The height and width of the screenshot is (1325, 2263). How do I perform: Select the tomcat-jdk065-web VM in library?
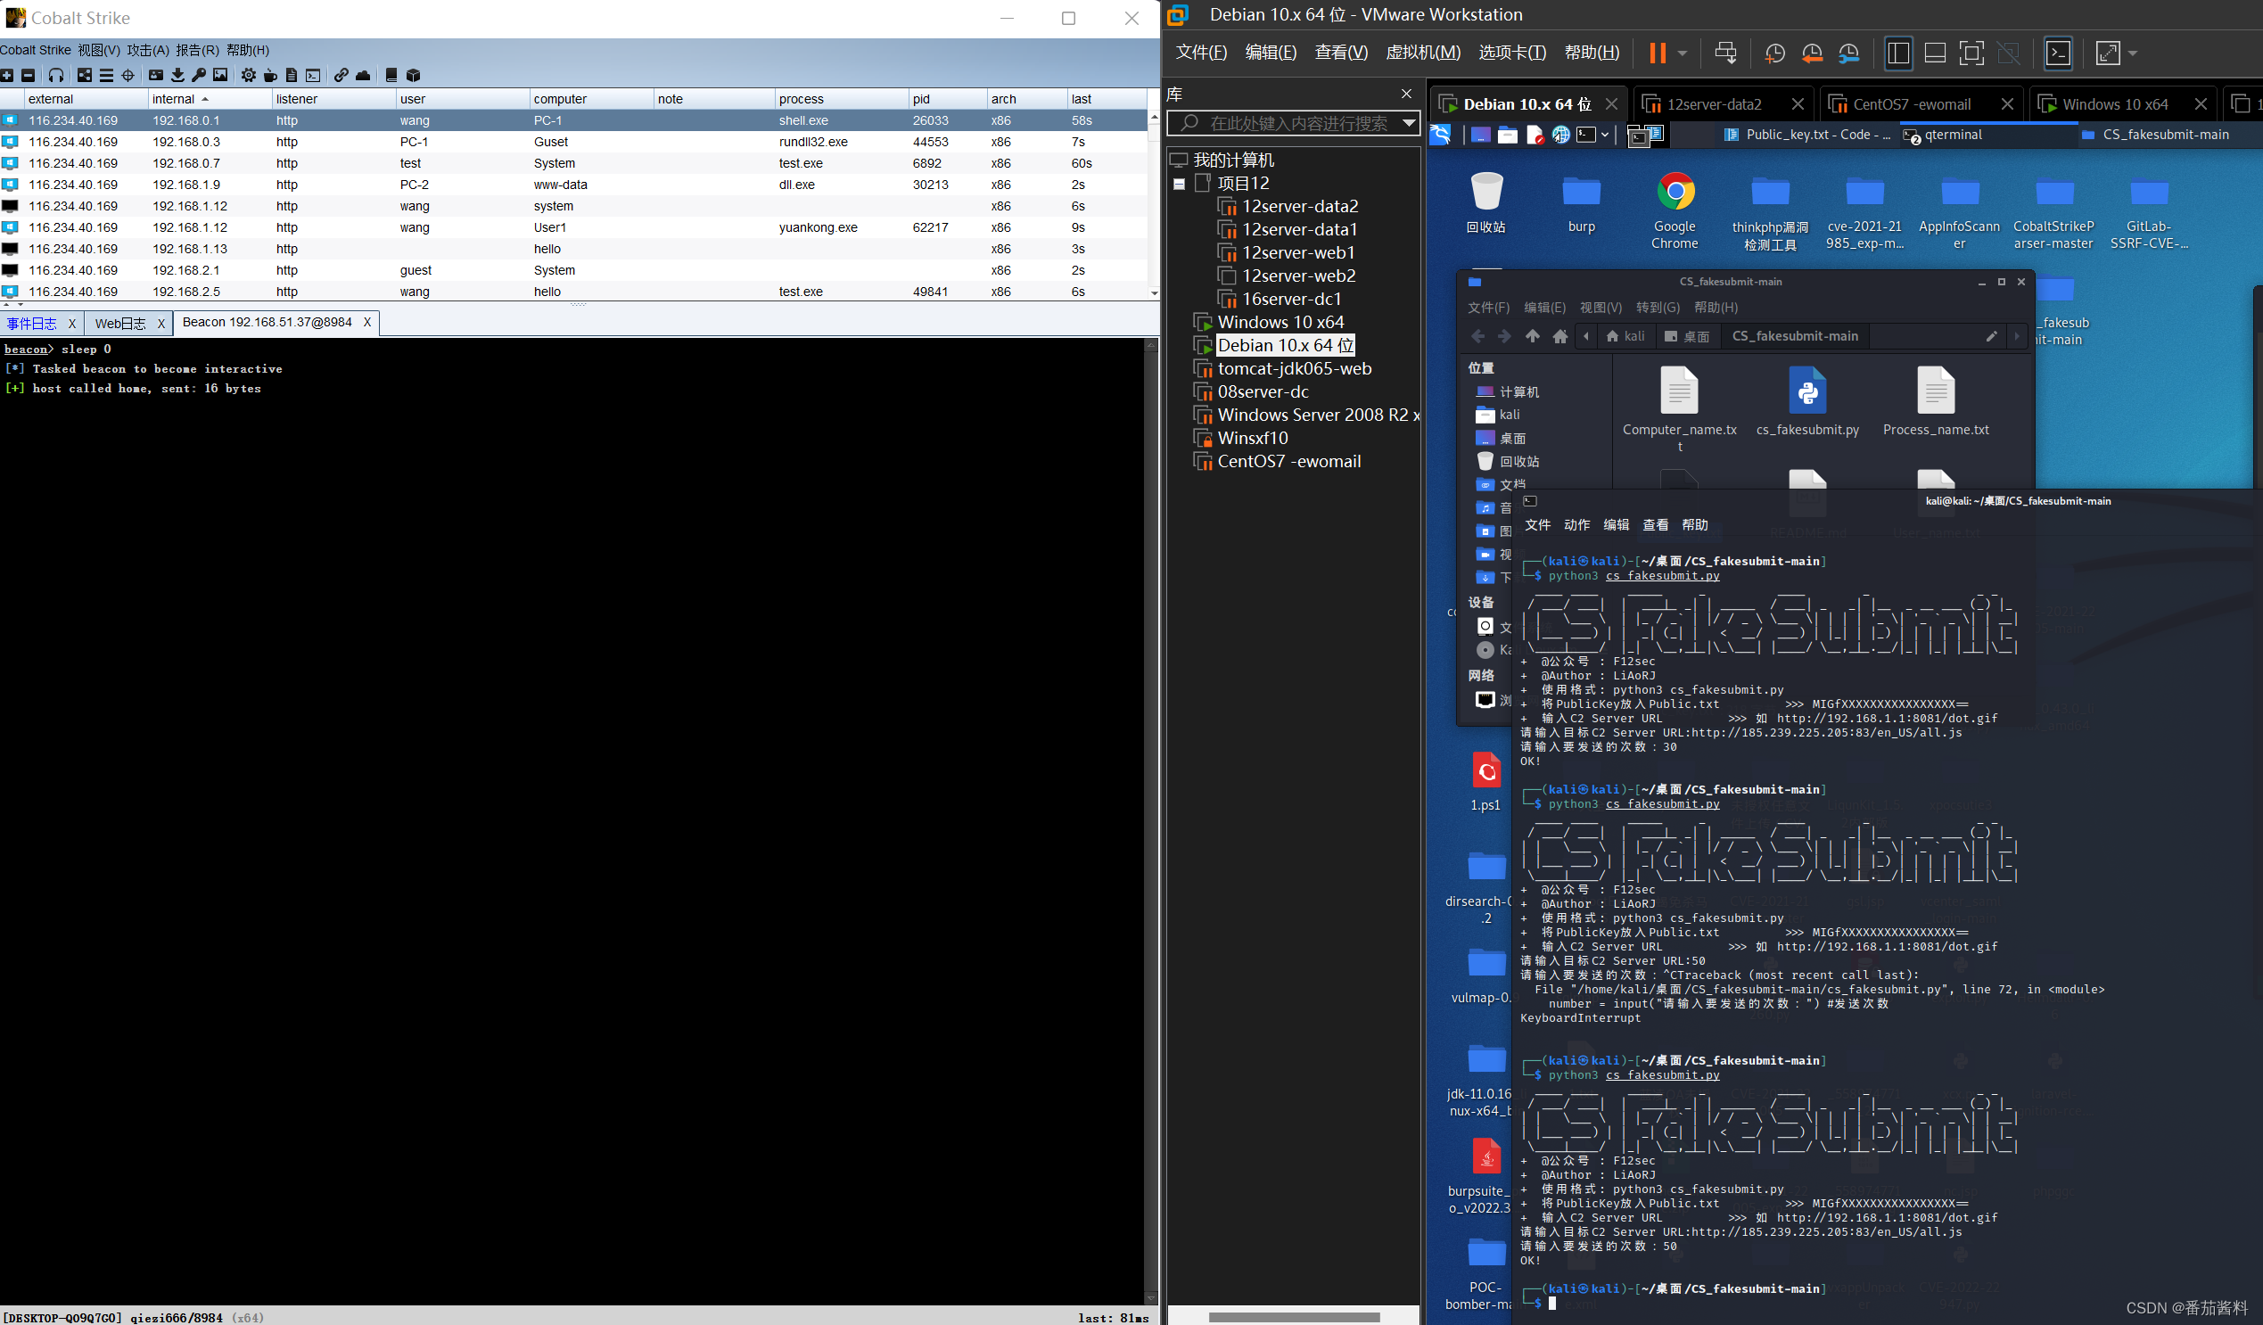1293,368
